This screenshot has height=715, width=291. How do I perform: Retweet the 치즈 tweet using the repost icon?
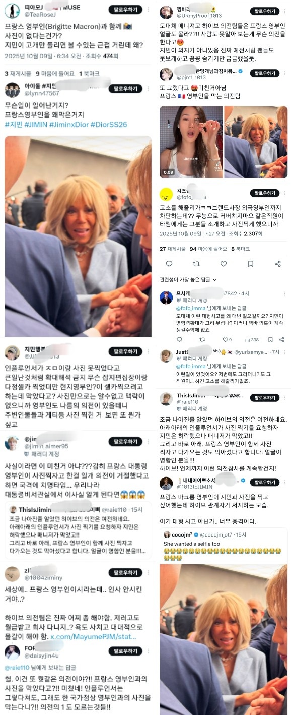click(196, 264)
